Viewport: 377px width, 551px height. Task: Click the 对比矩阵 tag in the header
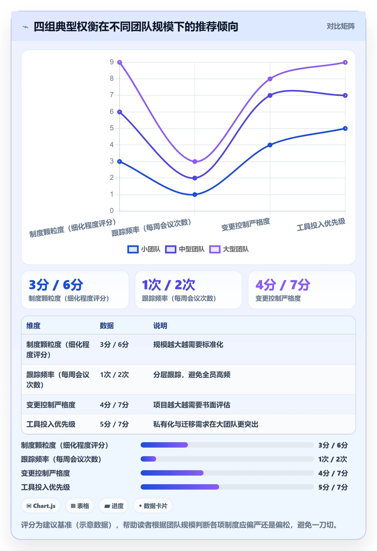pyautogui.click(x=341, y=26)
